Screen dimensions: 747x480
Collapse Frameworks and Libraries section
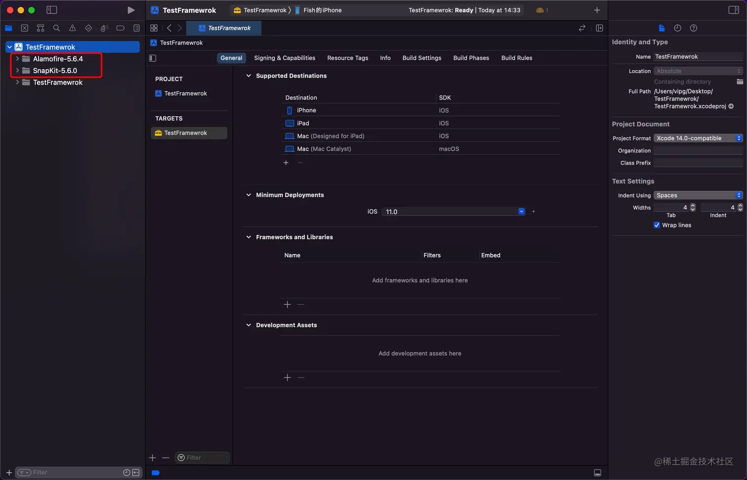pyautogui.click(x=249, y=237)
